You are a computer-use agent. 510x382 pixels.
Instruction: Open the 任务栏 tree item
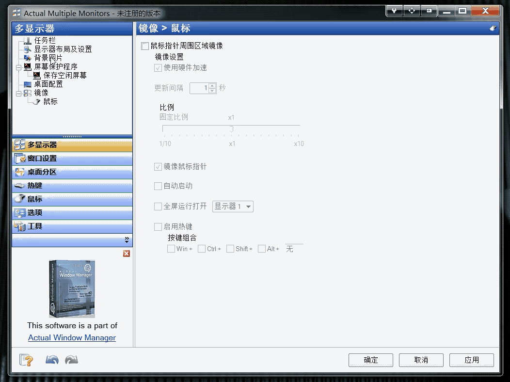[x=45, y=40]
